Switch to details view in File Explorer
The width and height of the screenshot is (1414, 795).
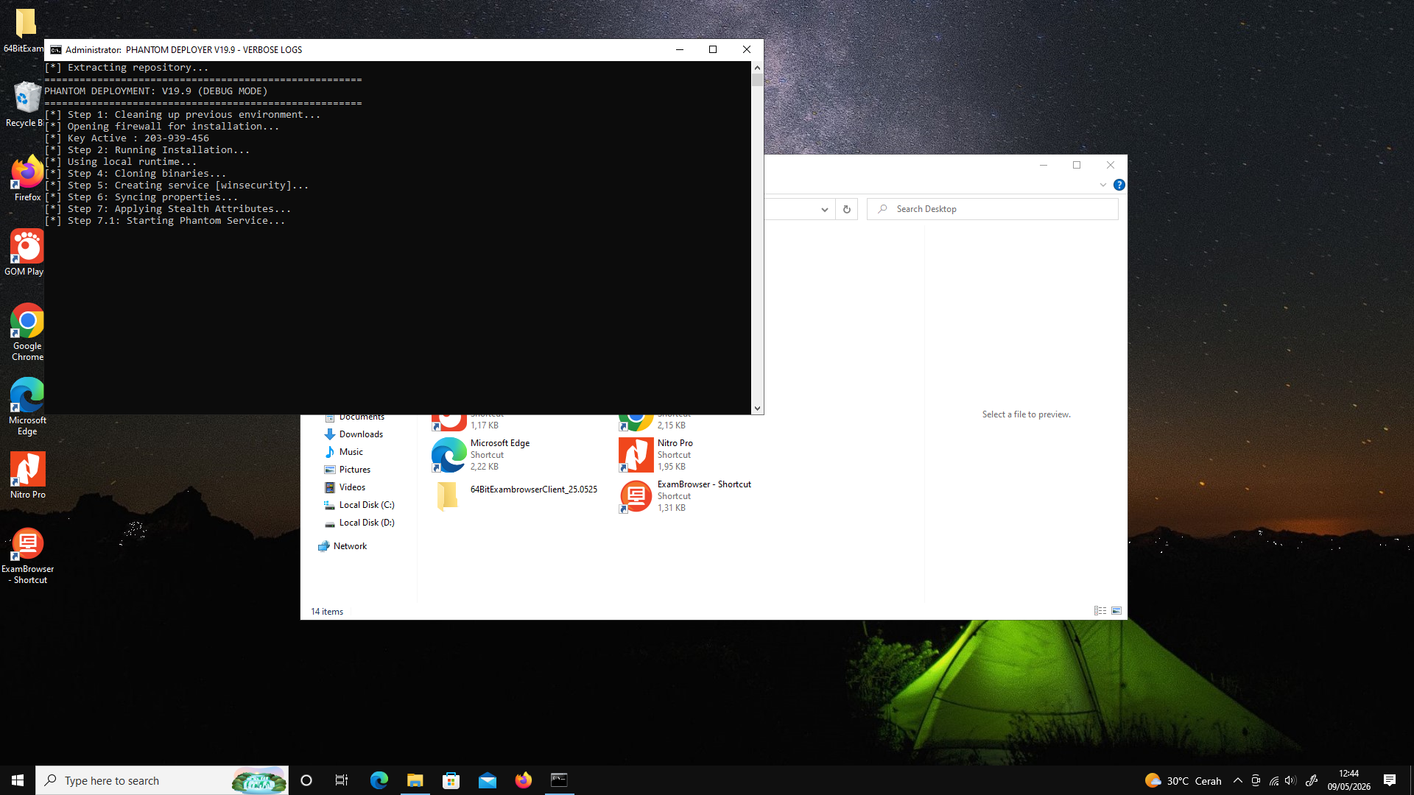(1100, 611)
